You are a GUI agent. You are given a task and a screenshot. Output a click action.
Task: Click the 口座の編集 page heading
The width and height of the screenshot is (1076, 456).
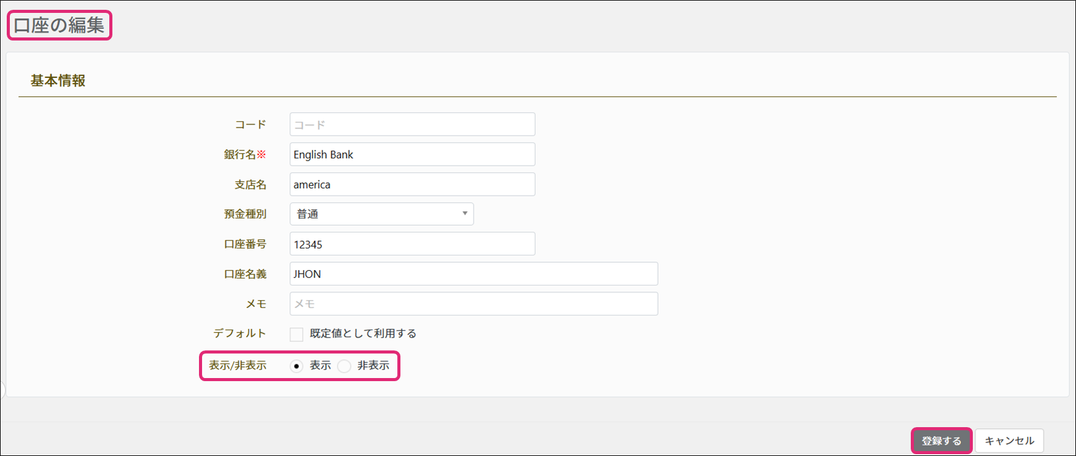59,25
